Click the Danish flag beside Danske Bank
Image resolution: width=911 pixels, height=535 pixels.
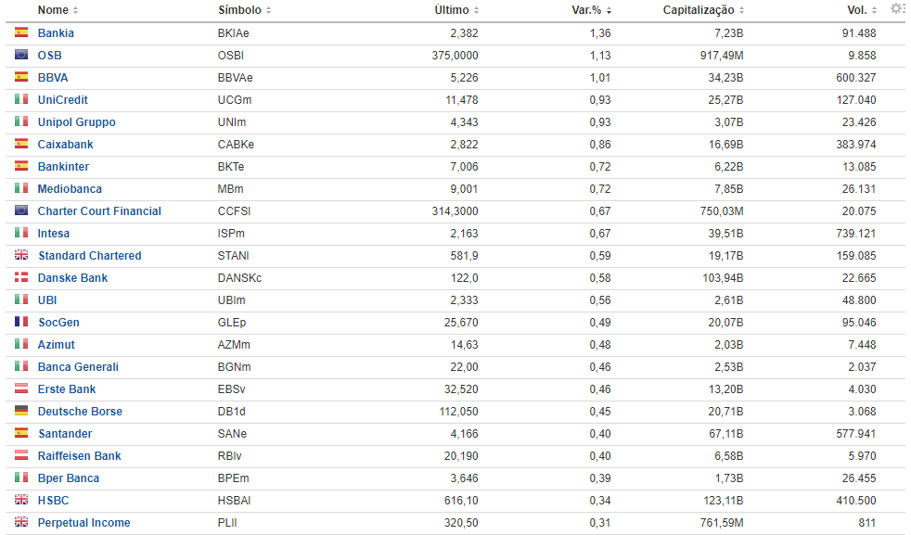21,278
